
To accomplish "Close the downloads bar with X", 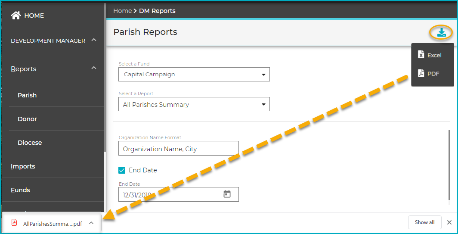I will 449,223.
